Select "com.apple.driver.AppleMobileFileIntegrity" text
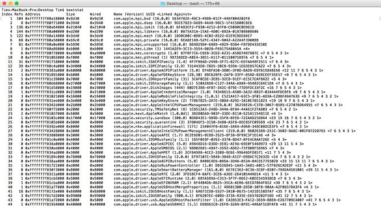The height and width of the screenshot is (208, 381). (158, 97)
